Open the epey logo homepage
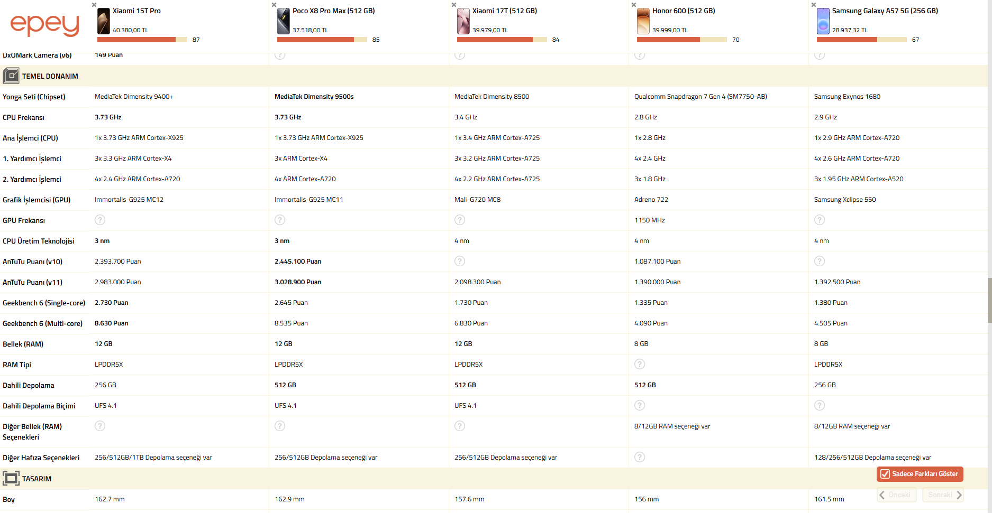992x513 pixels. (44, 25)
